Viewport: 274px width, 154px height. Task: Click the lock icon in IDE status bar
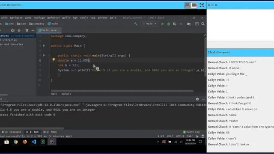pyautogui.click(x=197, y=136)
